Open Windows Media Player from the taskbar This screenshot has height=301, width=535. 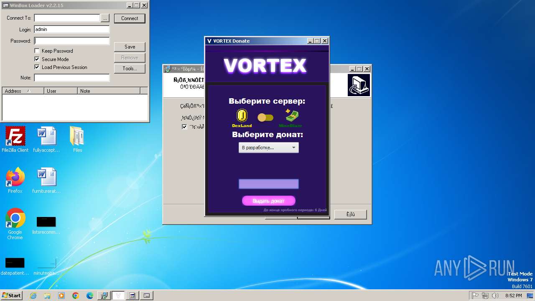(61, 296)
